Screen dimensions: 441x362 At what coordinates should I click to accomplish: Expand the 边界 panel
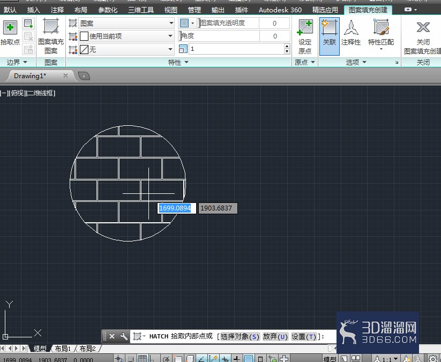click(x=17, y=62)
